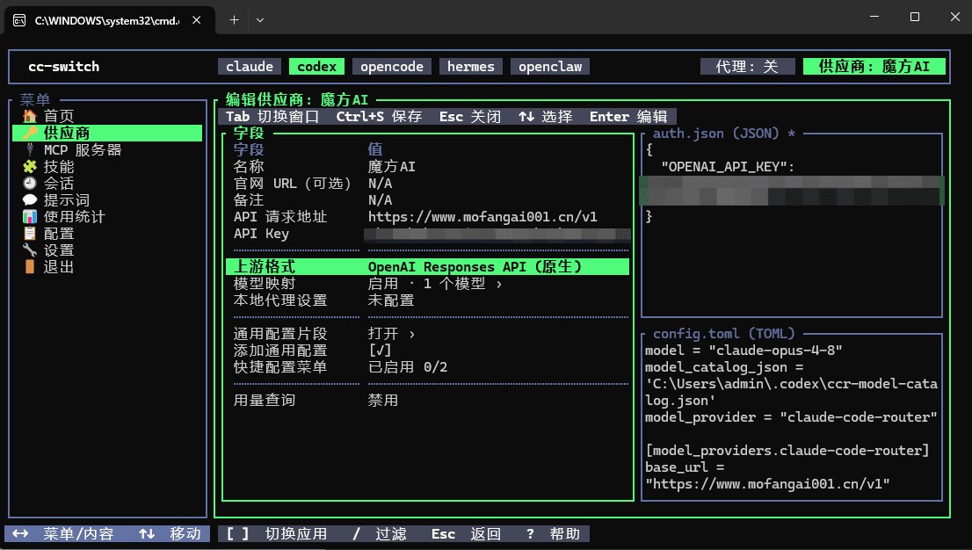Click the 备注 value N/A
972x550 pixels.
(x=380, y=199)
